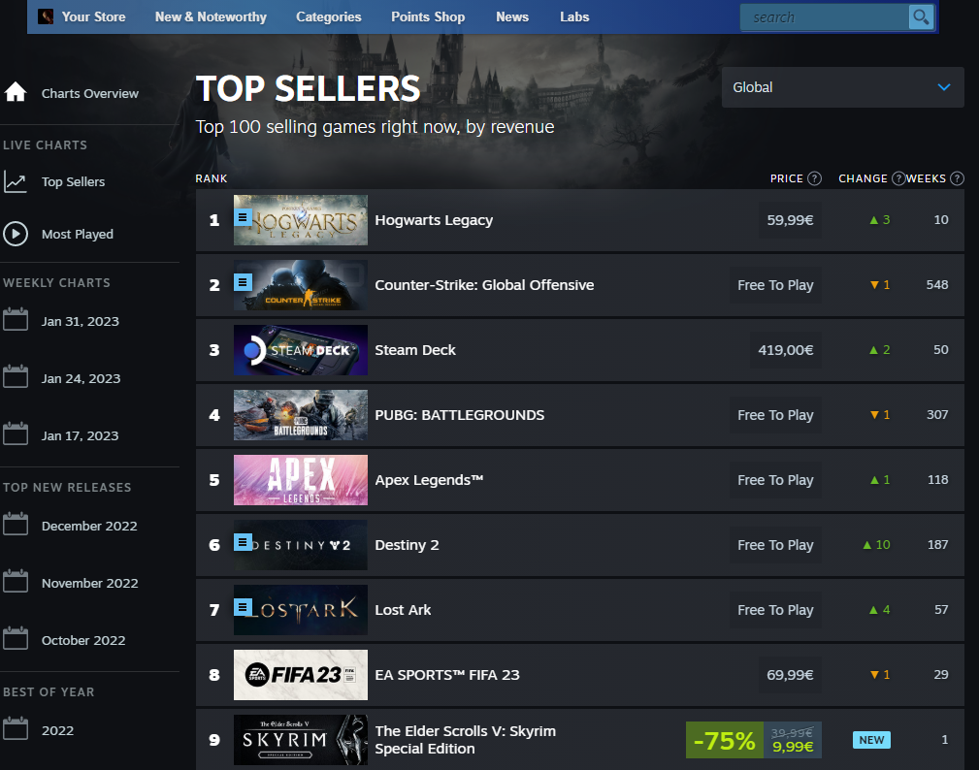
Task: Click the Global dropdown chevron arrow
Action: [944, 87]
